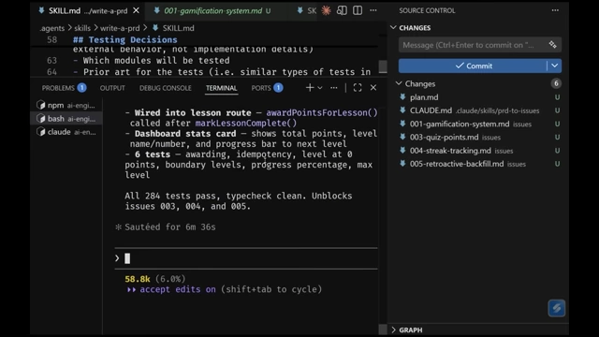
Task: Click the markLessonComplete() text in terminal
Action: point(246,123)
